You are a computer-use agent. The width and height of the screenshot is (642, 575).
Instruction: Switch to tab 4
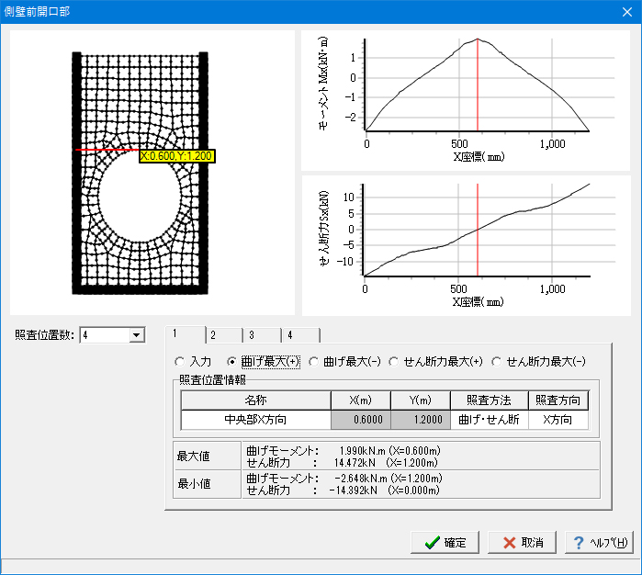point(300,335)
